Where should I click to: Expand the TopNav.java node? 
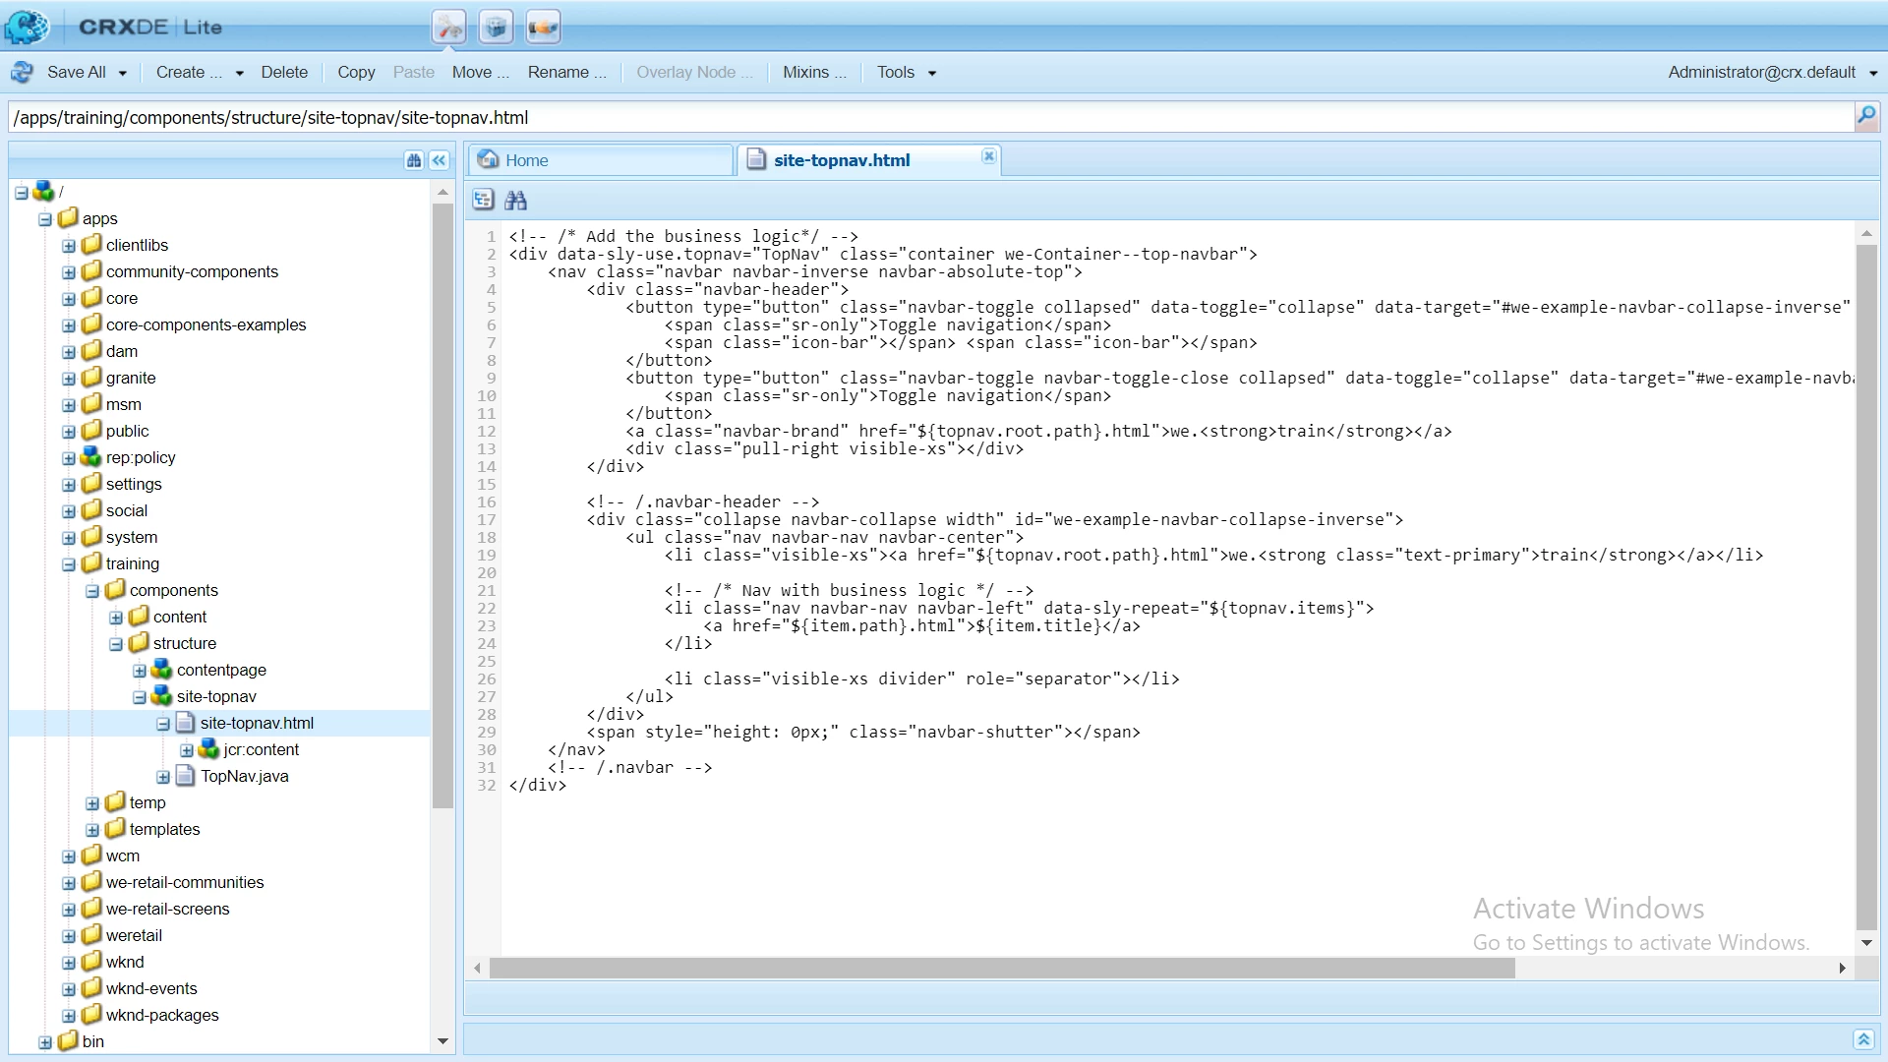pyautogui.click(x=163, y=777)
